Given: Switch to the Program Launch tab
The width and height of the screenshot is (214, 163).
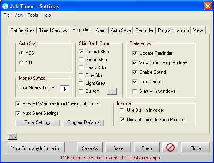Looking at the screenshot, I should 173,30.
